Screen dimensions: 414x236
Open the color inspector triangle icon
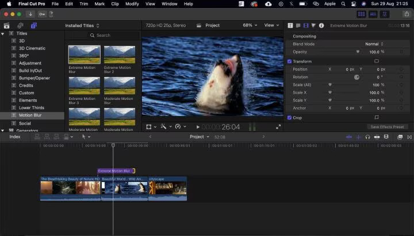click(313, 26)
